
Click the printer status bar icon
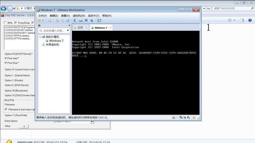(185, 117)
